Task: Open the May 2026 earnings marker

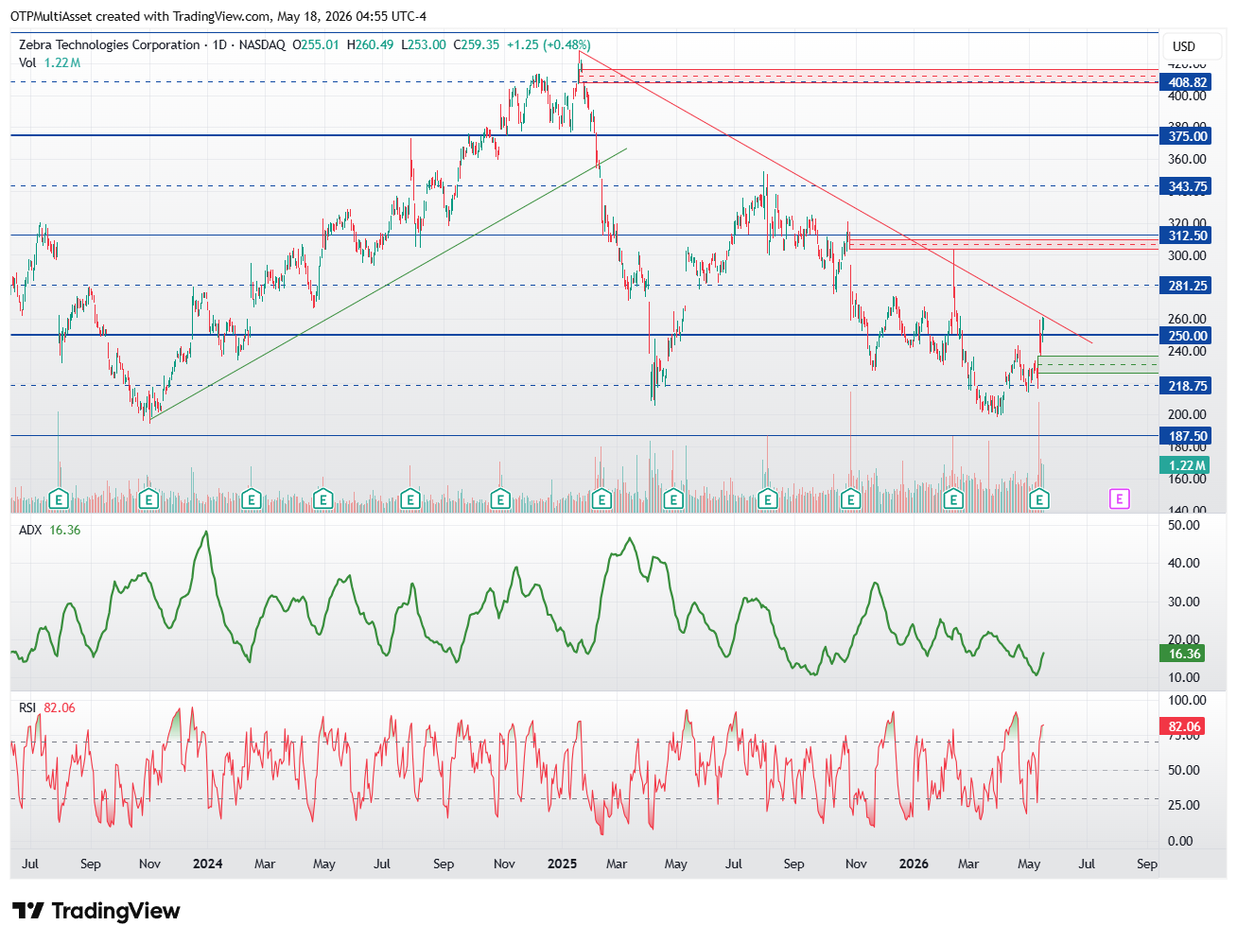Action: coord(1040,498)
